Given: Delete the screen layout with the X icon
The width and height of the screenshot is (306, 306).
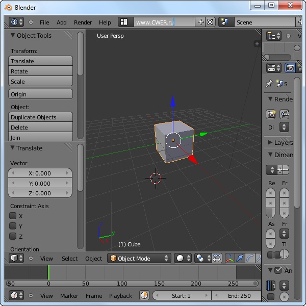Looking at the screenshot, I should [210, 22].
